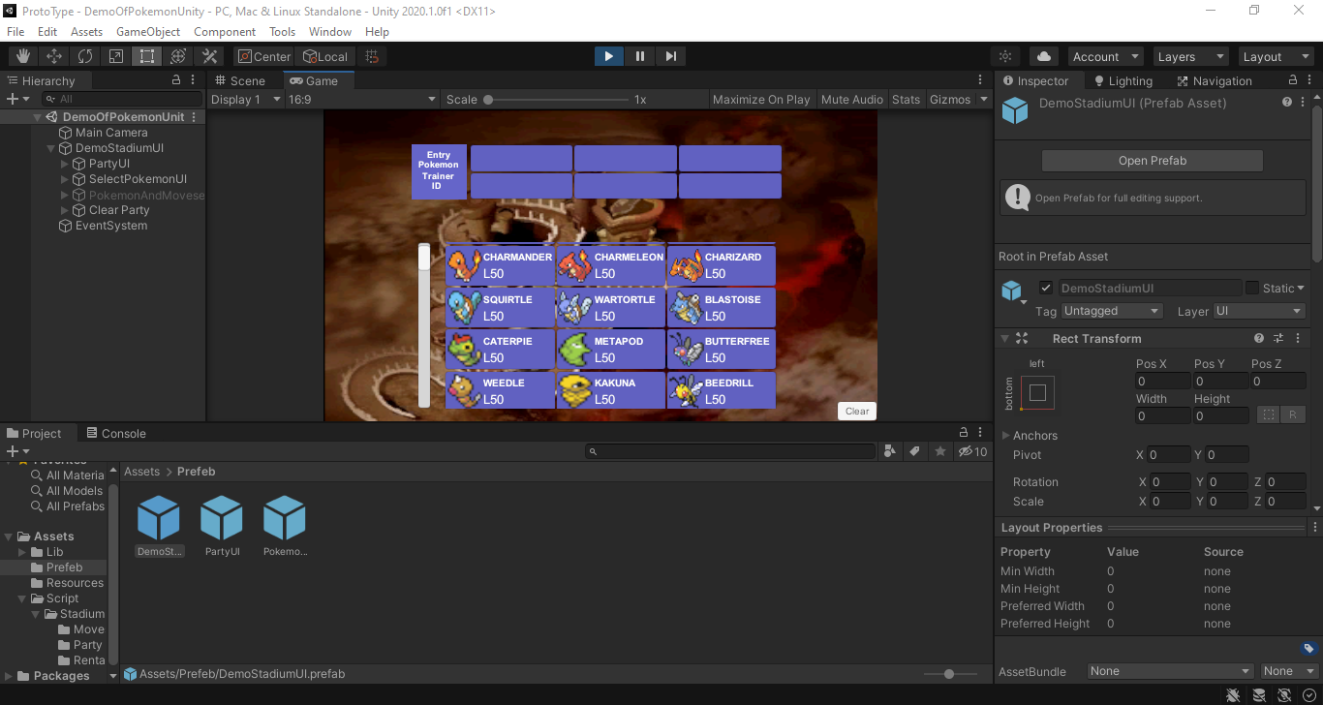Select the Rotate tool
Viewport: 1323px width, 705px height.
[85, 56]
